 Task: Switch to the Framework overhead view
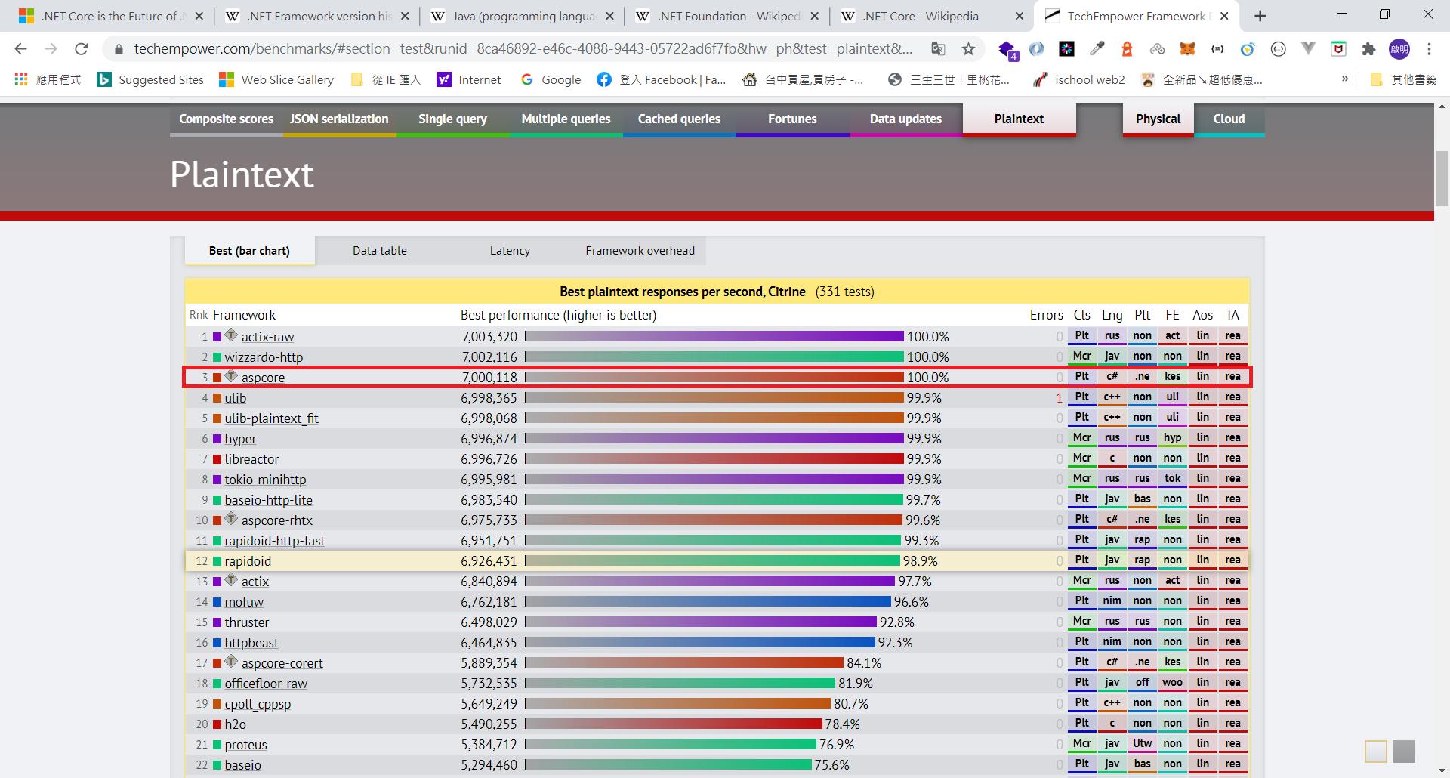point(640,251)
